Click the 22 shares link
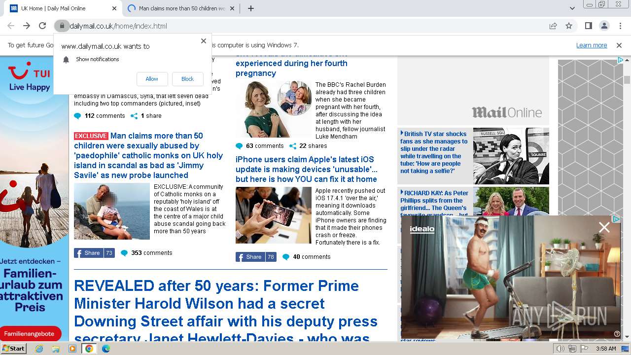Image resolution: width=631 pixels, height=355 pixels. pos(308,146)
